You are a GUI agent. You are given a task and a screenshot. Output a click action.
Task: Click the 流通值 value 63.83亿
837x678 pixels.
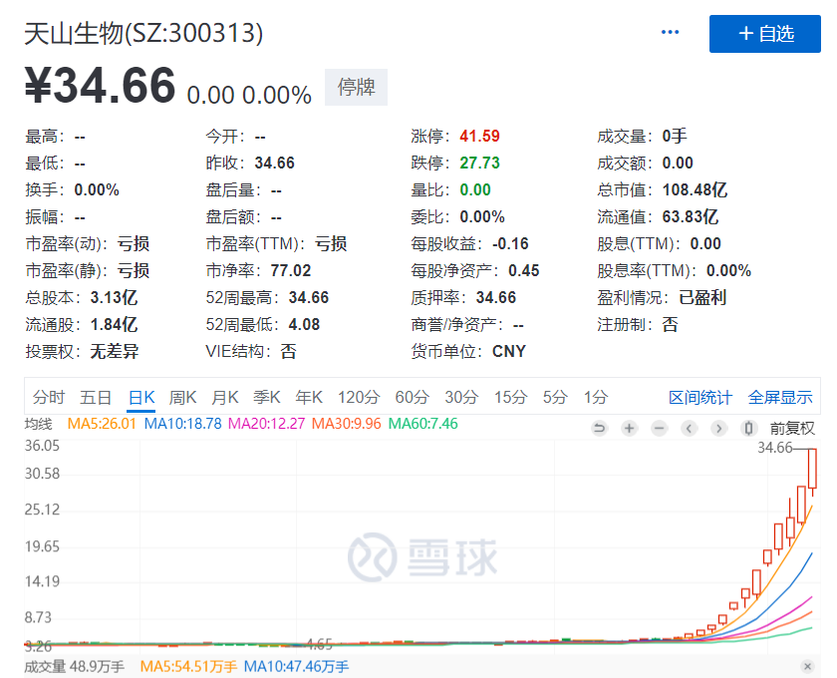click(x=691, y=217)
